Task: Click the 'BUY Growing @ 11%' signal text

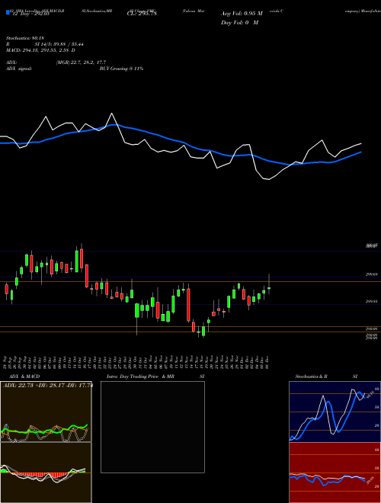Action: pos(121,69)
